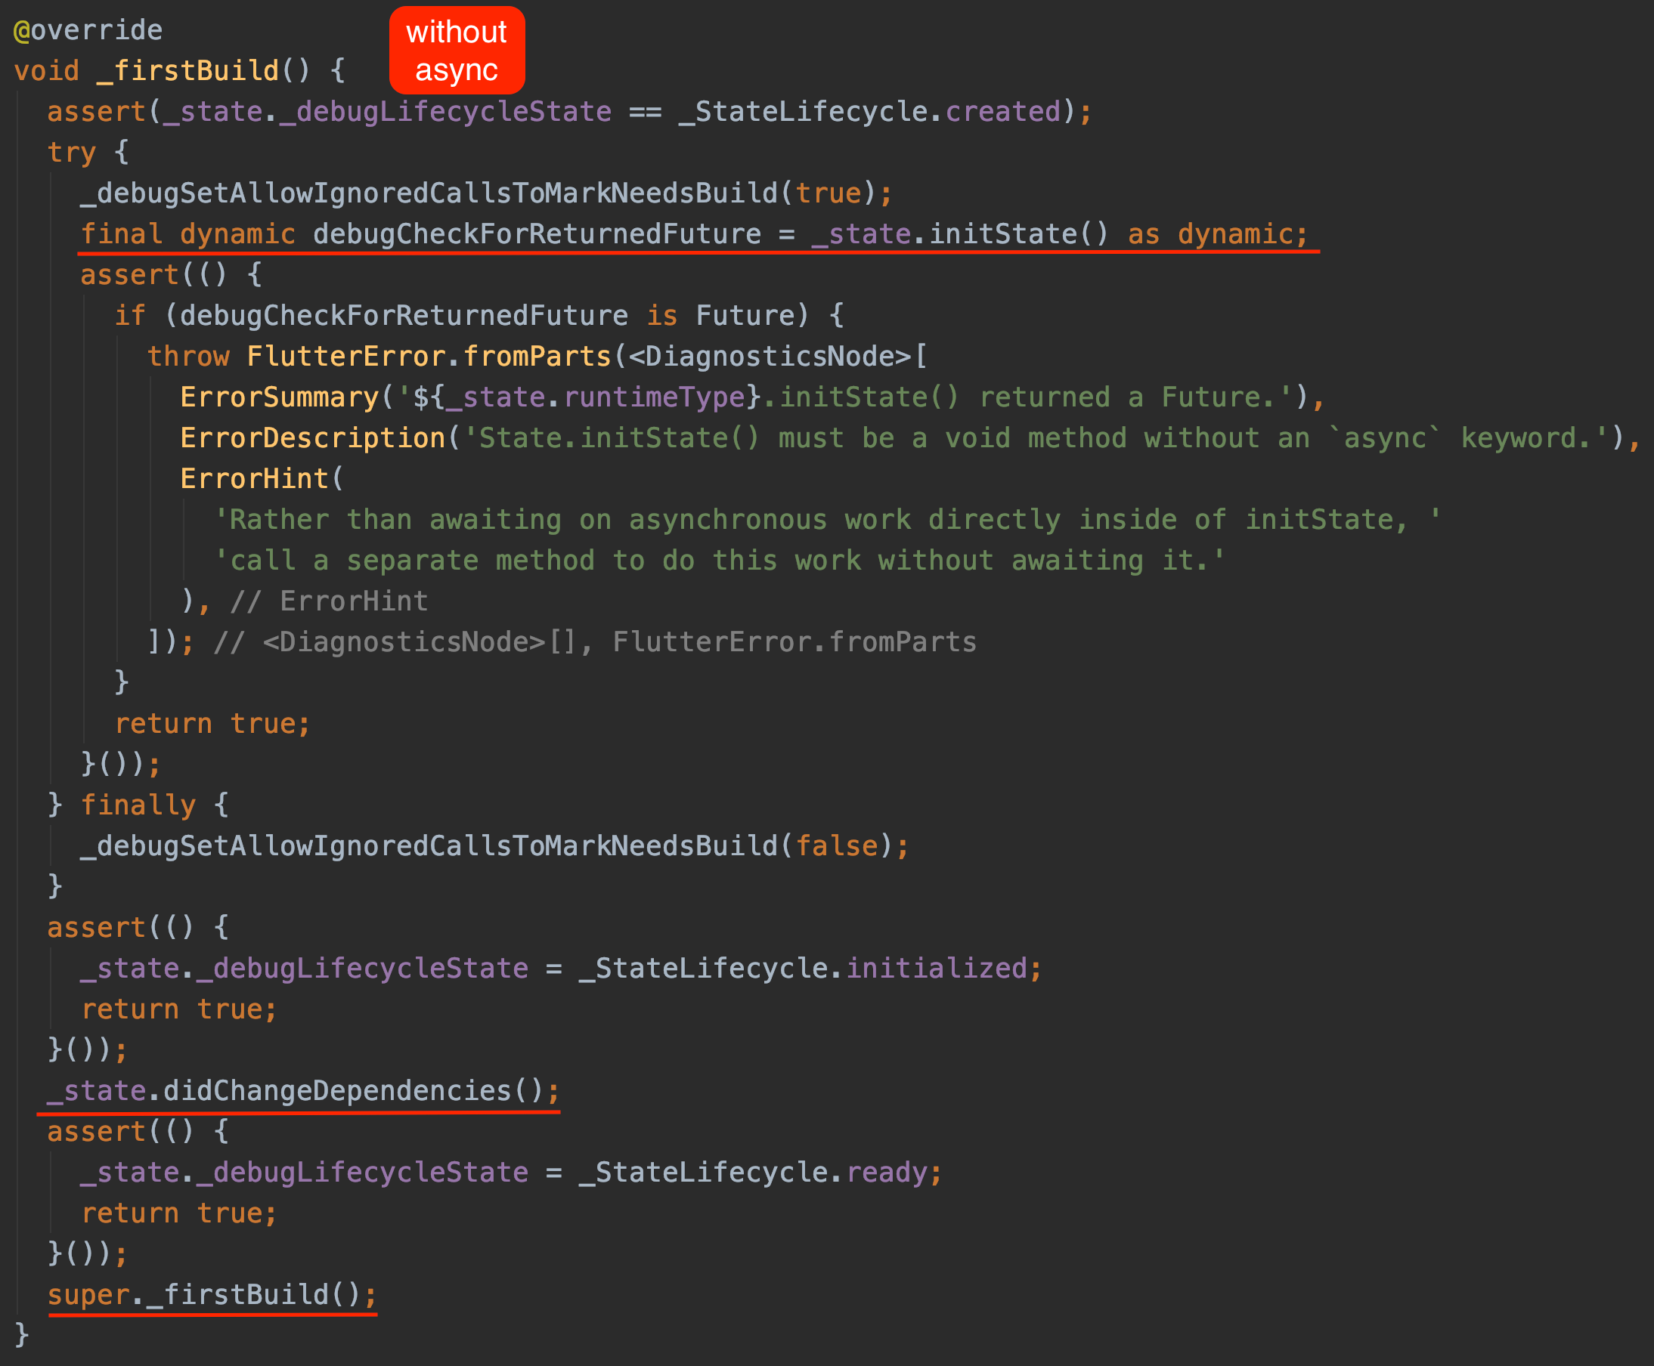
Task: Click the underlined initState() as dynamic line
Action: pos(692,233)
